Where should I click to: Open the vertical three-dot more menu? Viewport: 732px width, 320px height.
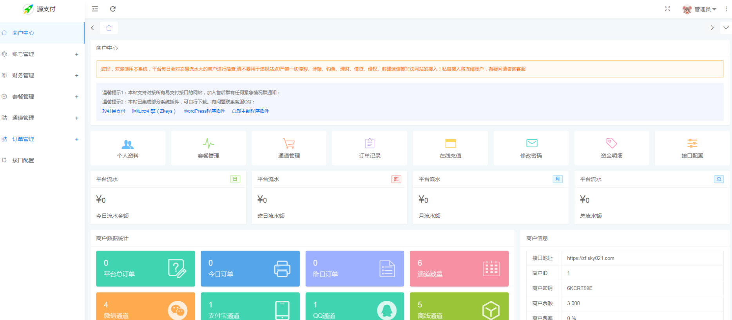tap(727, 9)
